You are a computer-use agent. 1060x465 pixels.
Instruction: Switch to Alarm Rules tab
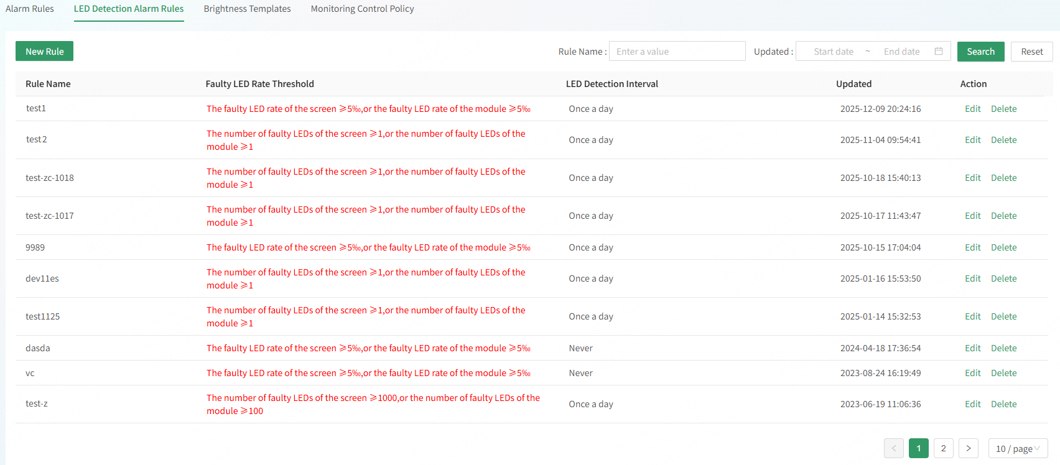pyautogui.click(x=30, y=9)
